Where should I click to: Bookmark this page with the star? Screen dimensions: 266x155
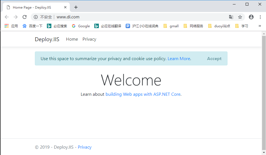[240, 17]
